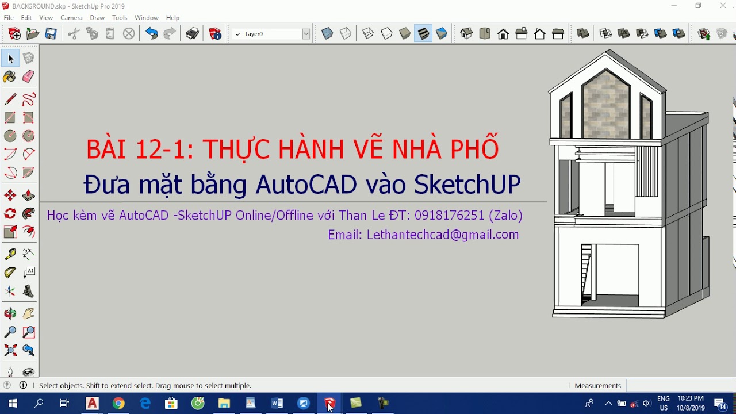Open the Layer0 layer dropdown
The image size is (736, 414).
click(306, 34)
